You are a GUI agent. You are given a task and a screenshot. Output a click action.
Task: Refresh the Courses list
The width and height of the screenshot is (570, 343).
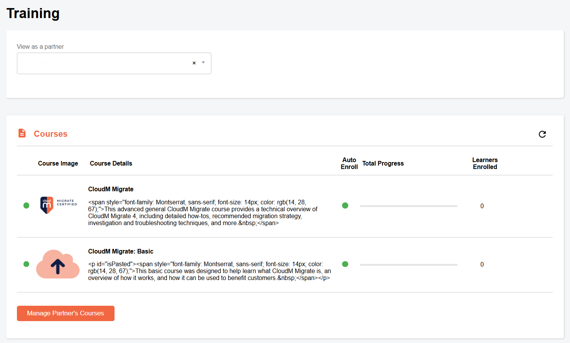[542, 134]
